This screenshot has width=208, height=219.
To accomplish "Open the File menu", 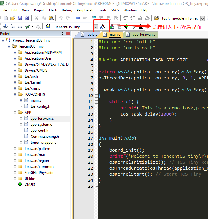I will pyautogui.click(x=4, y=10).
